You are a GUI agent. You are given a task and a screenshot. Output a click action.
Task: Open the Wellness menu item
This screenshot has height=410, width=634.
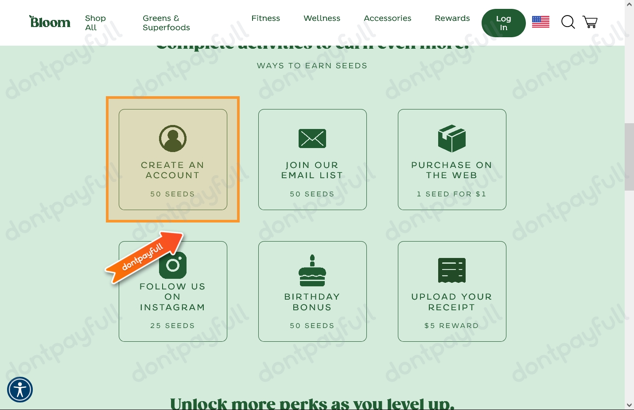pos(322,18)
